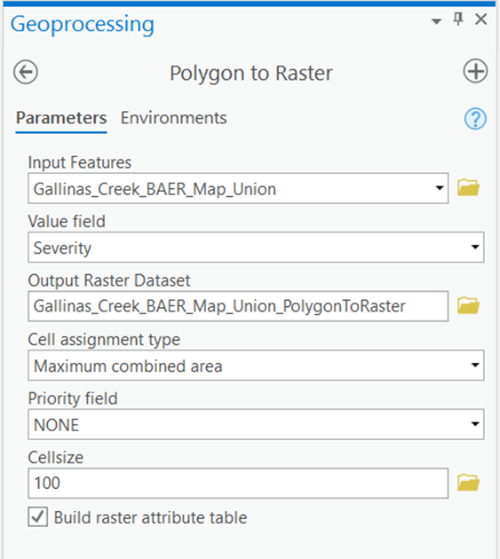
Task: Pin the Geoprocessing pane with auto-hide icon
Action: point(458,19)
